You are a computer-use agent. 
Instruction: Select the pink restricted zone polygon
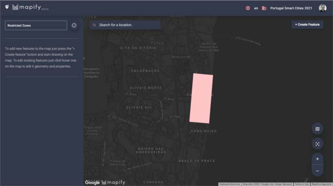[201, 98]
